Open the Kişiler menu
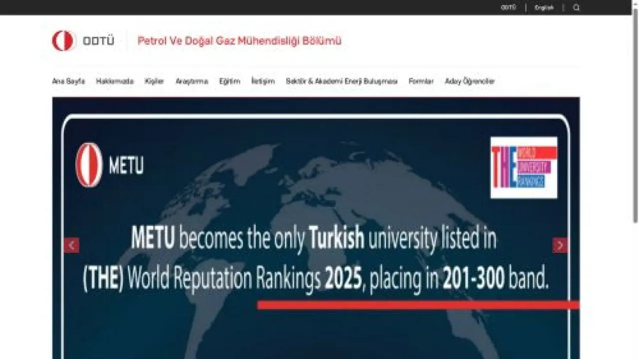This screenshot has height=359, width=639. [154, 81]
